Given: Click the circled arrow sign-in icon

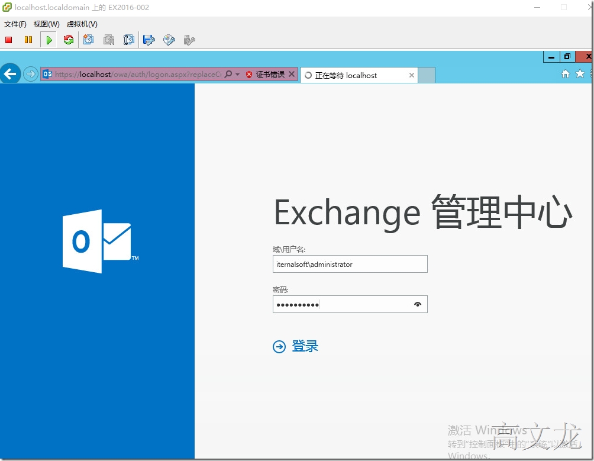Looking at the screenshot, I should click(279, 347).
